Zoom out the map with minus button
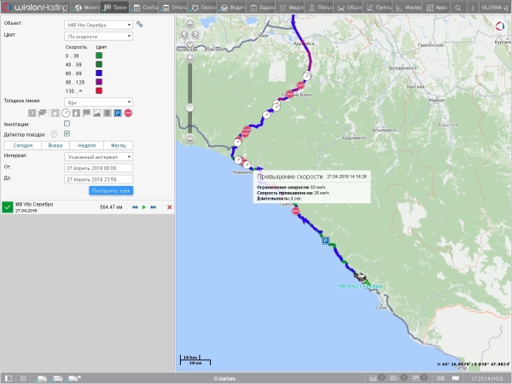The image size is (512, 384). [189, 139]
